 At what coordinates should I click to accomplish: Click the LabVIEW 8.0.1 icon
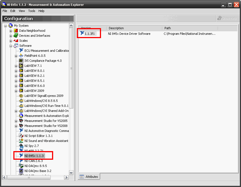[x=21, y=71]
